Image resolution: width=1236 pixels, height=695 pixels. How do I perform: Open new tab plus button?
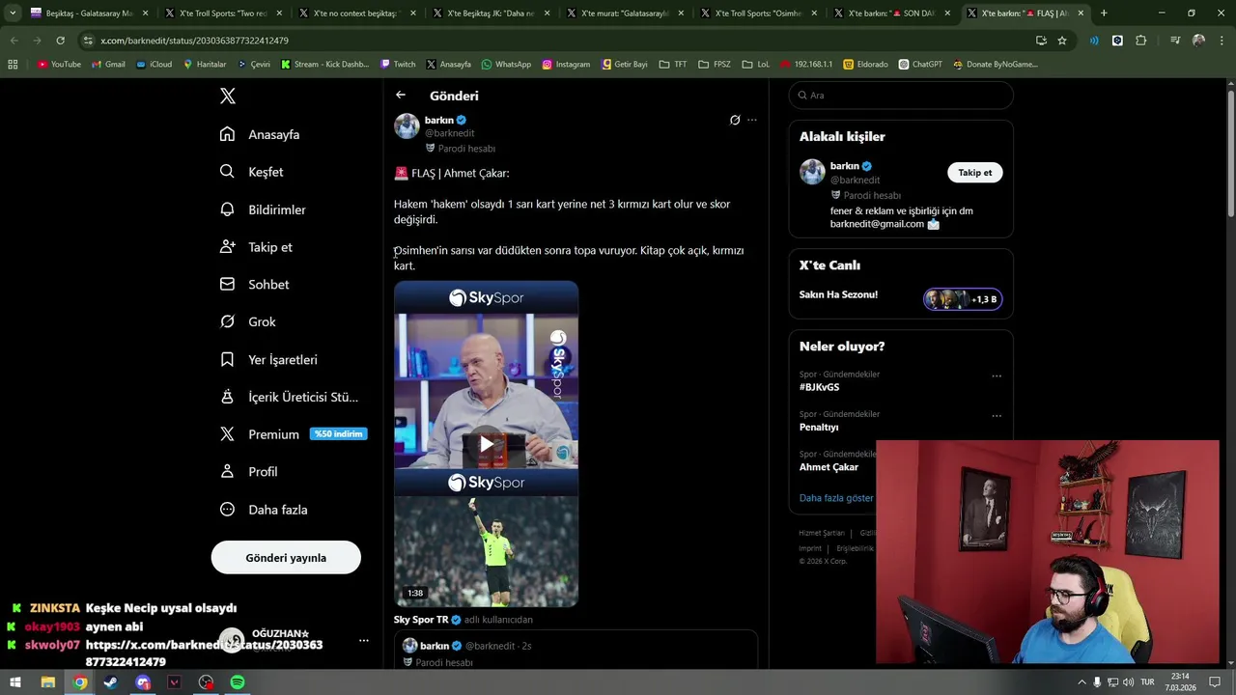(1104, 14)
